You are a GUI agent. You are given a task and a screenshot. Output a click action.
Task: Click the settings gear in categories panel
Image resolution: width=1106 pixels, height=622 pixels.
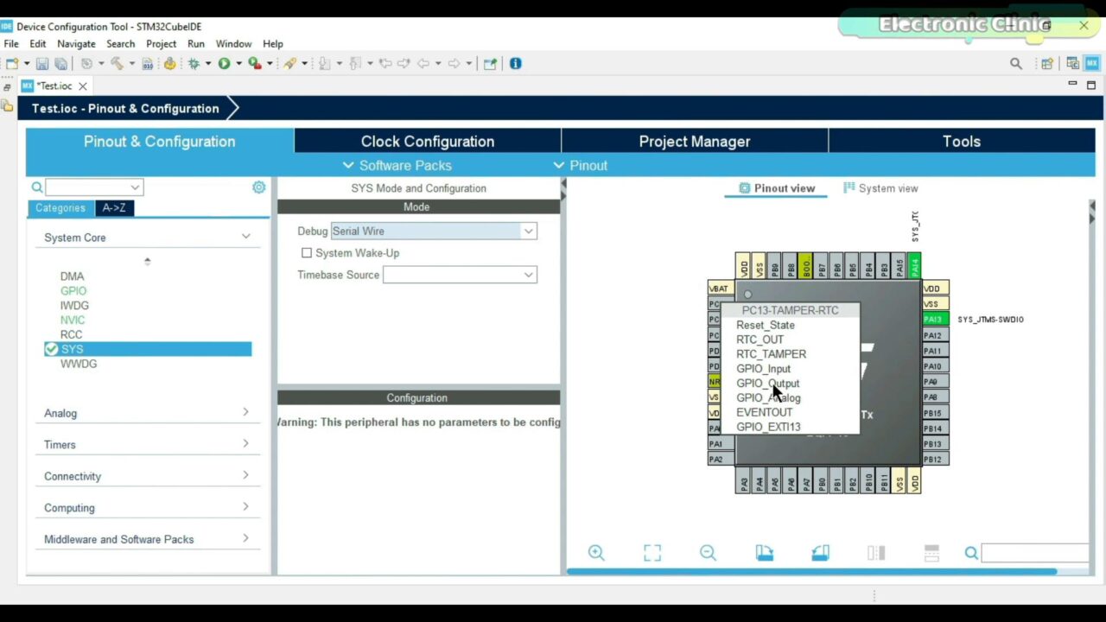[258, 187]
